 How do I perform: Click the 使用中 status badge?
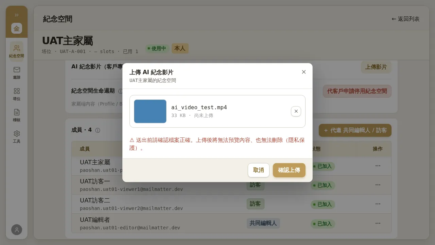click(157, 48)
